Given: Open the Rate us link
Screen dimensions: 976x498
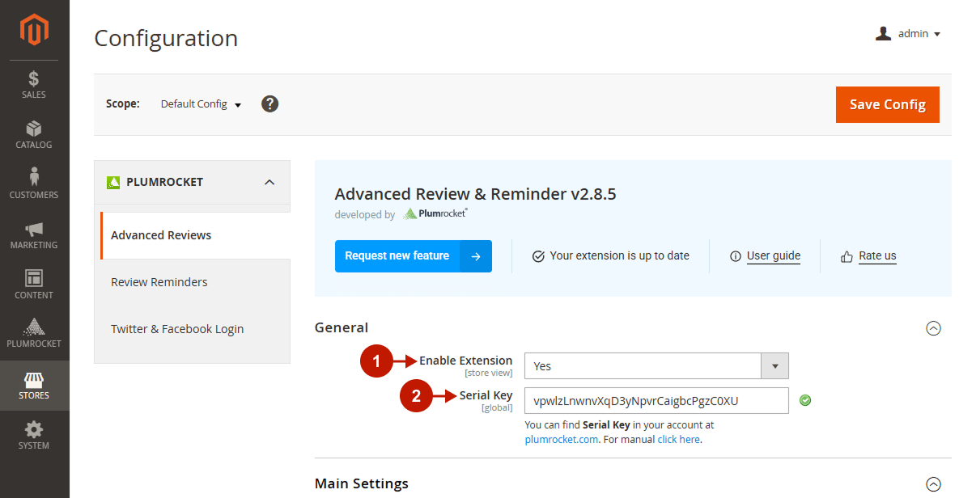Looking at the screenshot, I should (x=877, y=256).
